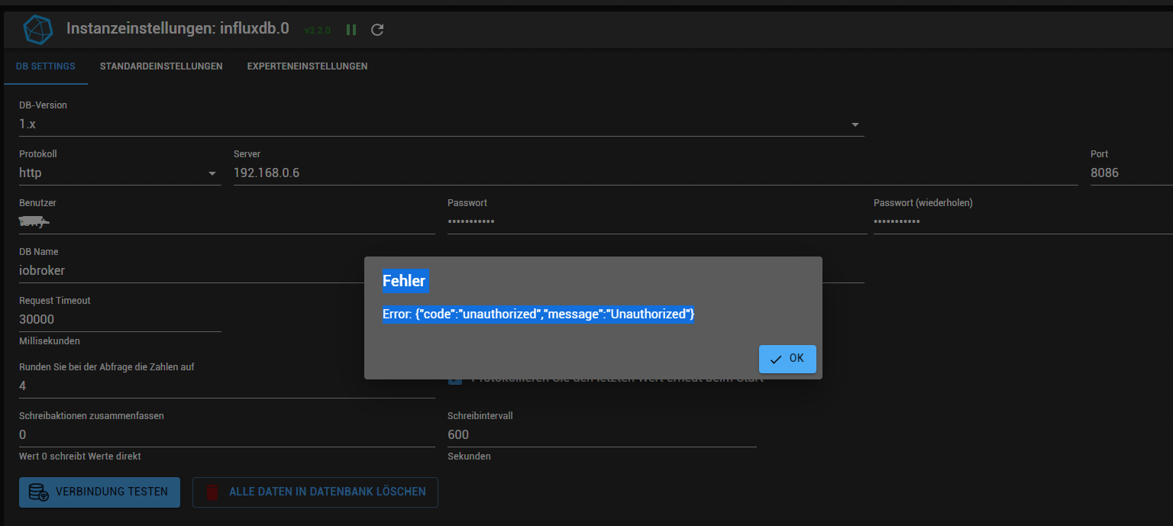1173x526 pixels.
Task: Expand the DB-Version dropdown
Action: (855, 124)
